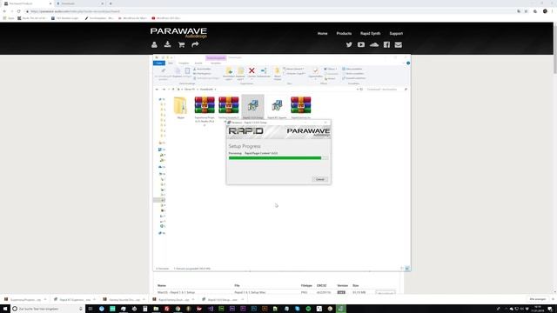This screenshot has height=313, width=557.
Task: Switch to the Start tab in Explorer ribbon
Action: [171, 63]
